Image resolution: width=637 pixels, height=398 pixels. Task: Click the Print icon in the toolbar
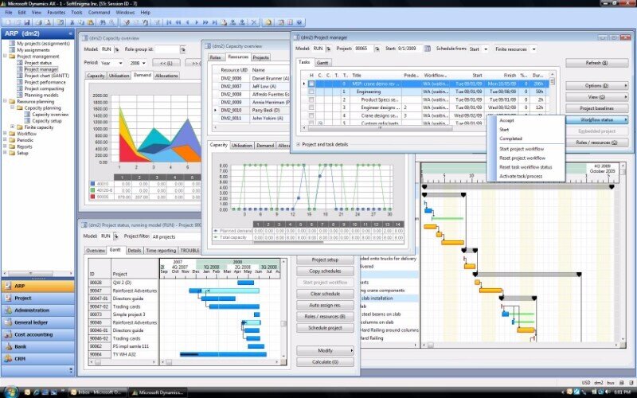(x=38, y=22)
